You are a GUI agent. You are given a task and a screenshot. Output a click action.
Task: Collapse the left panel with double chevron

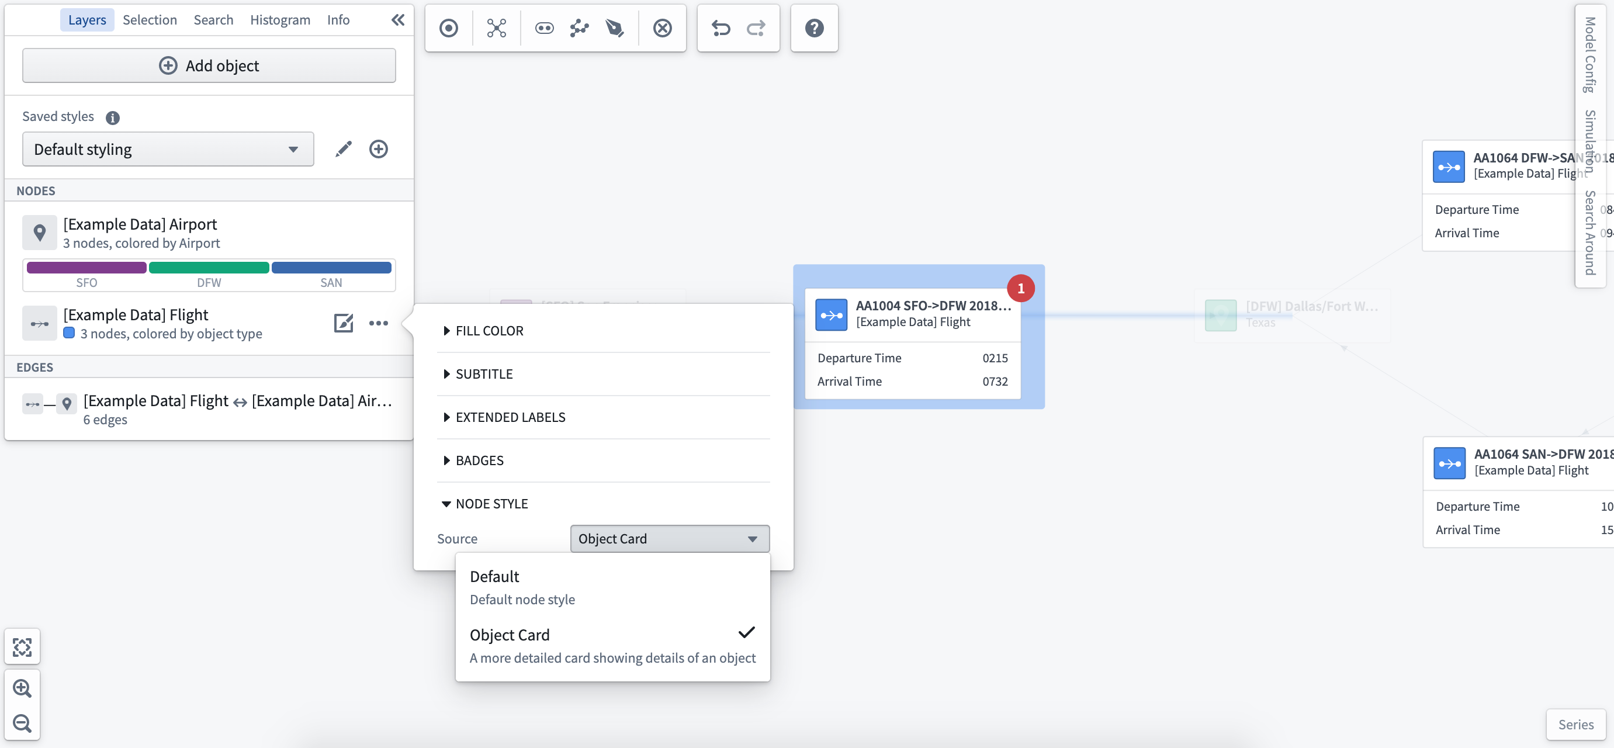pyautogui.click(x=398, y=20)
